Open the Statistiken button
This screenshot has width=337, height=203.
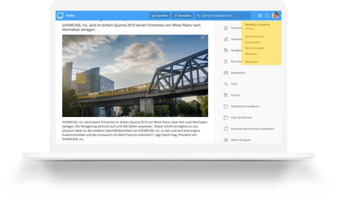[160, 15]
